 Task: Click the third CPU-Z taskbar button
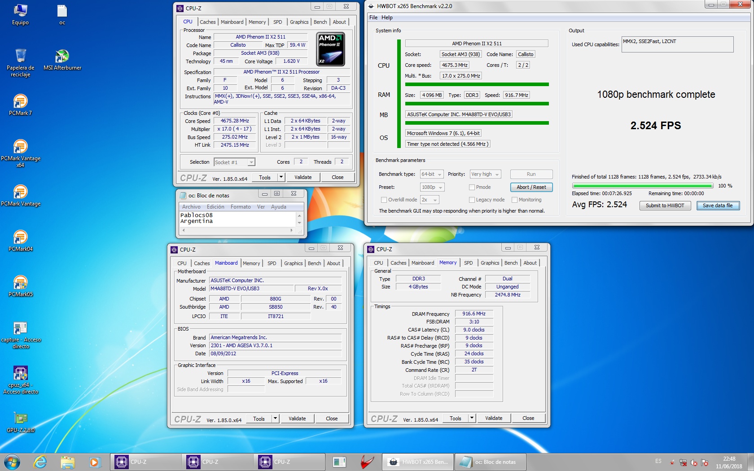coord(289,462)
